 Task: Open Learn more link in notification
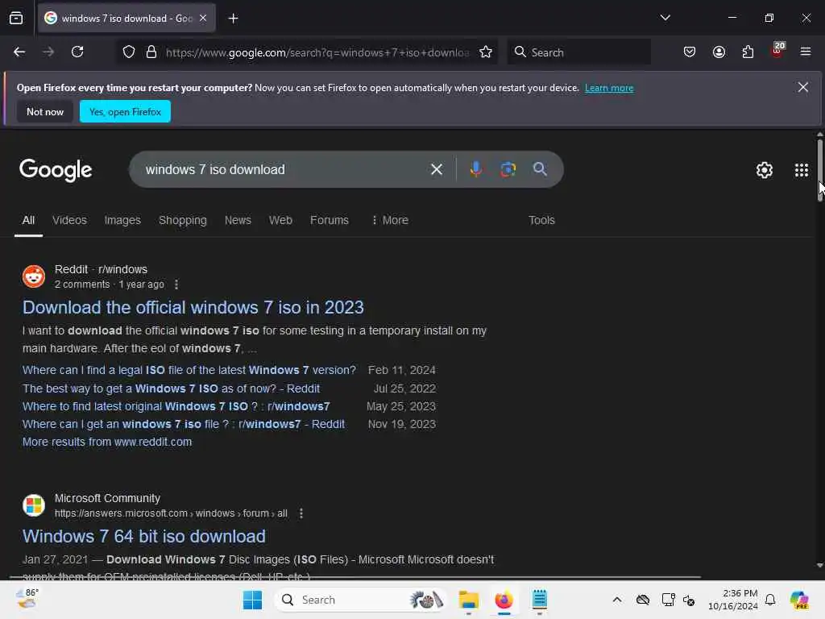click(609, 88)
